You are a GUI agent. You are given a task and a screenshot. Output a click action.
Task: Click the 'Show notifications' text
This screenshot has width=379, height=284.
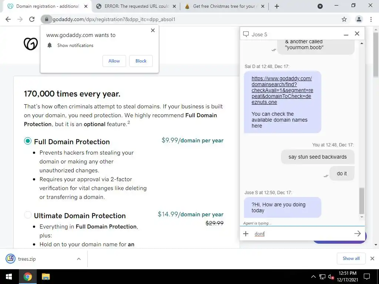[75, 45]
